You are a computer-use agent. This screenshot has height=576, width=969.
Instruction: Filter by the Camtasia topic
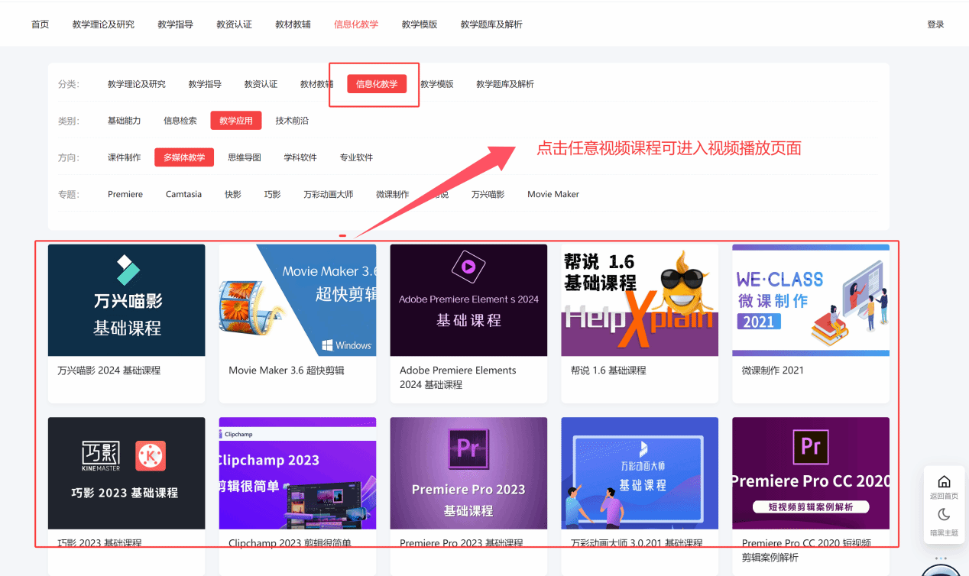tap(183, 194)
